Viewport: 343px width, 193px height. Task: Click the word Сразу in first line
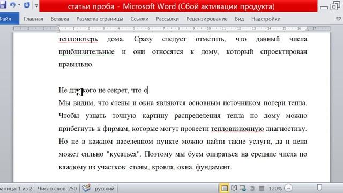point(143,39)
